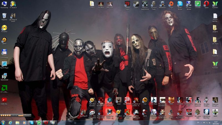Select the install_flash installer icon
The width and height of the screenshot is (222, 125).
tap(4, 101)
